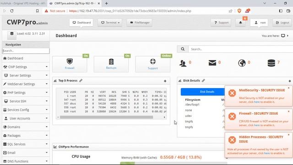Screen dimensions: 293x165
Task: Click the users count icon
Action: (183, 63)
